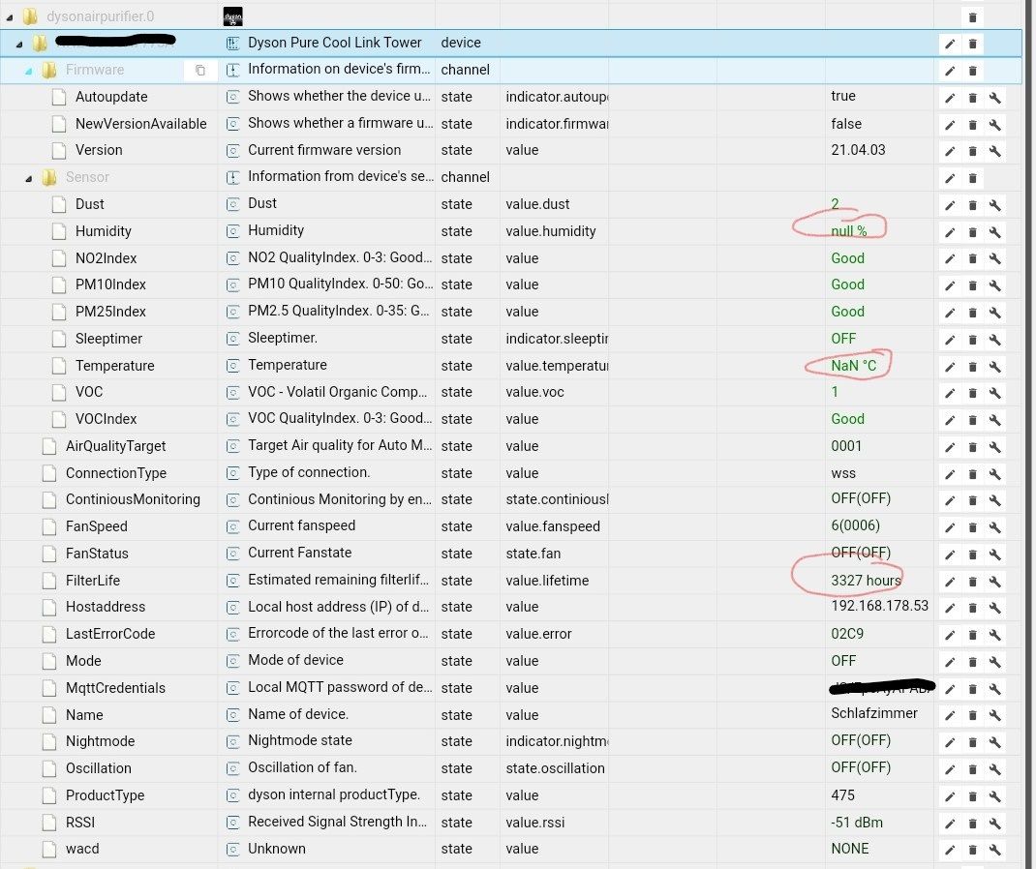Open custom settings wrench for FilterLife
Viewport: 1036px width, 869px height.
pyautogui.click(x=995, y=582)
